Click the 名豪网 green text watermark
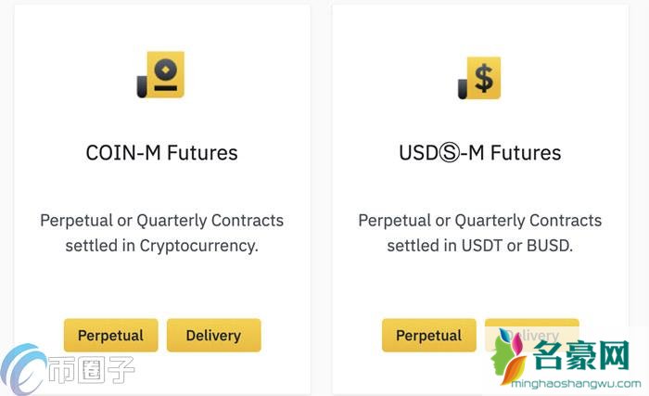This screenshot has width=649, height=396. 580,356
